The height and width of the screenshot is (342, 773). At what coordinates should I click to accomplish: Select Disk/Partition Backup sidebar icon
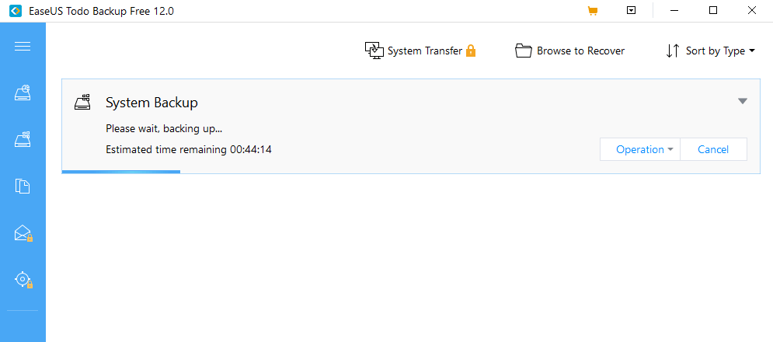[x=23, y=93]
